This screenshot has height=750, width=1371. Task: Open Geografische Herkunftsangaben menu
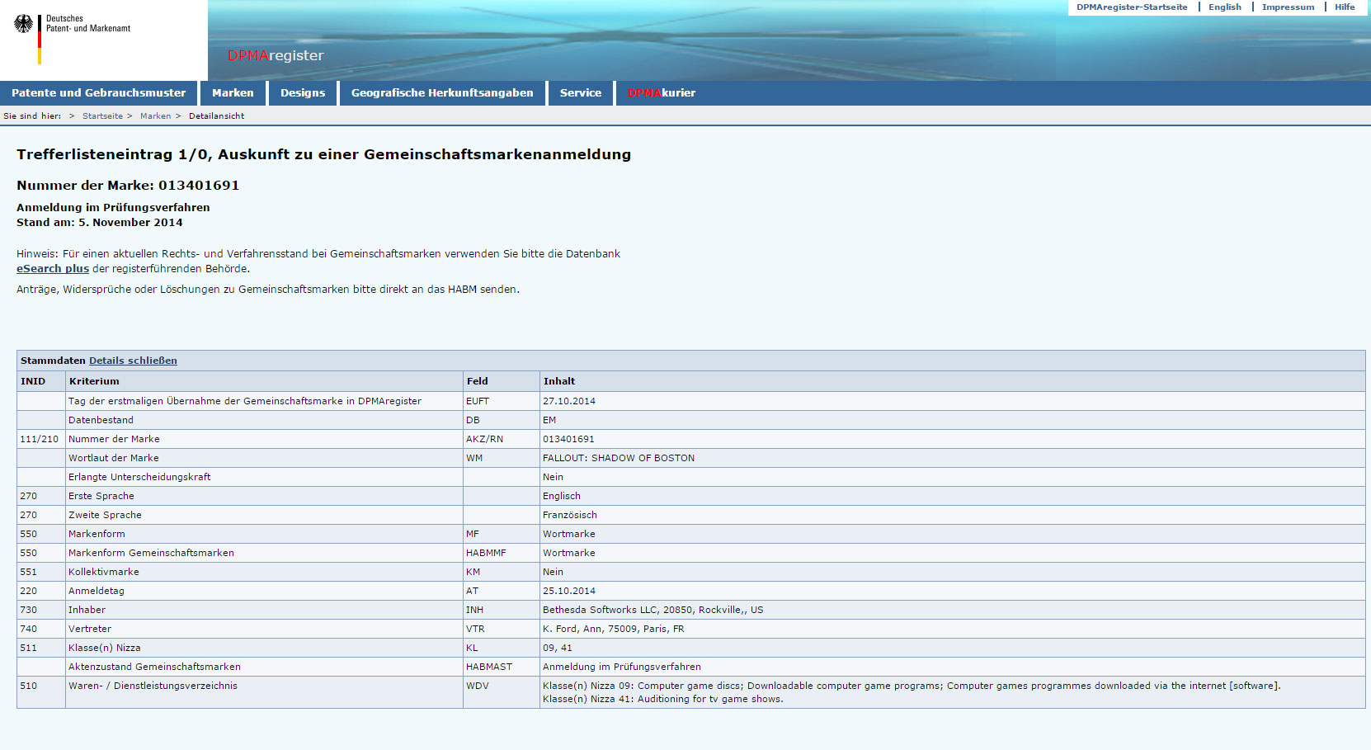442,93
